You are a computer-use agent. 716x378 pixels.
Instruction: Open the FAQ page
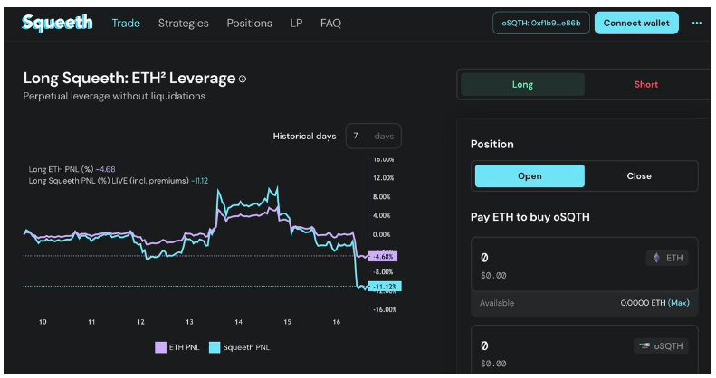coord(330,24)
